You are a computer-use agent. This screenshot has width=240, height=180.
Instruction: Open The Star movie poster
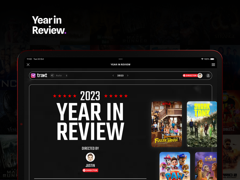coord(206,166)
